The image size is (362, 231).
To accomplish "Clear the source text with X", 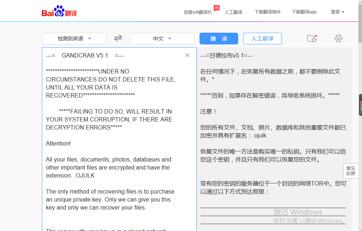I will 187,55.
